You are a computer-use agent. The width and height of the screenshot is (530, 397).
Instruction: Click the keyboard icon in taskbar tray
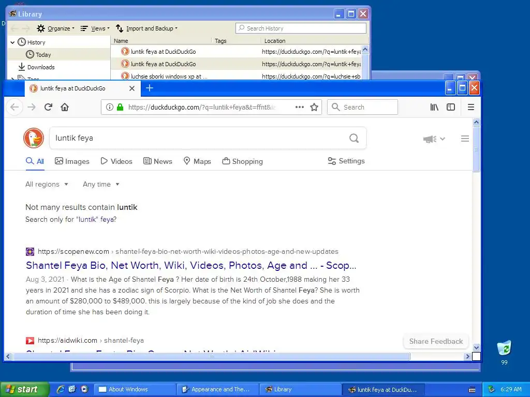tap(472, 390)
